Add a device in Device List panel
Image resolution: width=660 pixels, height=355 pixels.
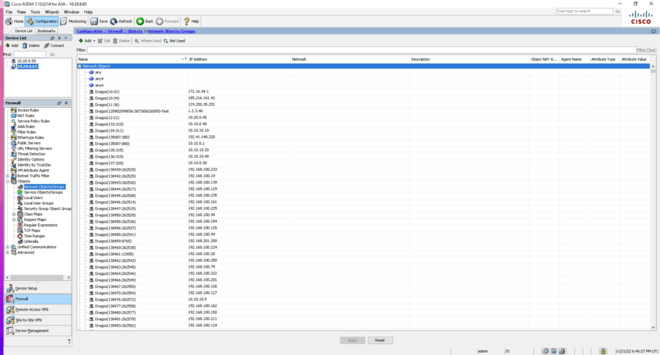pos(12,46)
